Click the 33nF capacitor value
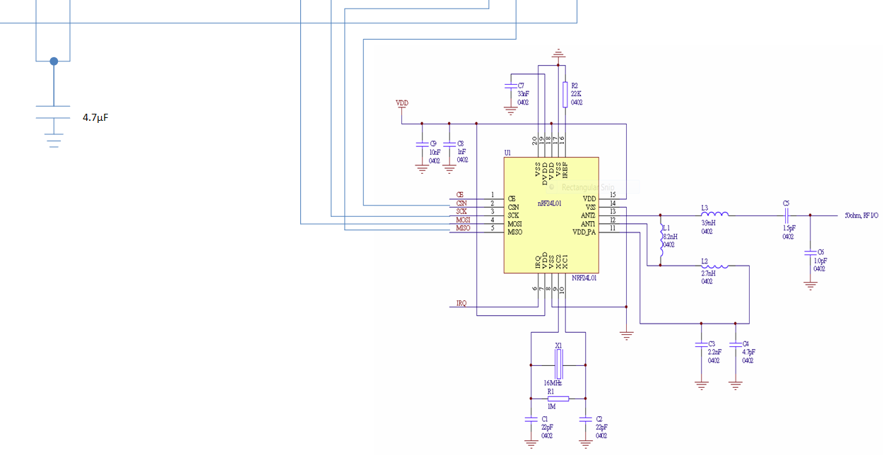The height and width of the screenshot is (455, 896). (523, 94)
